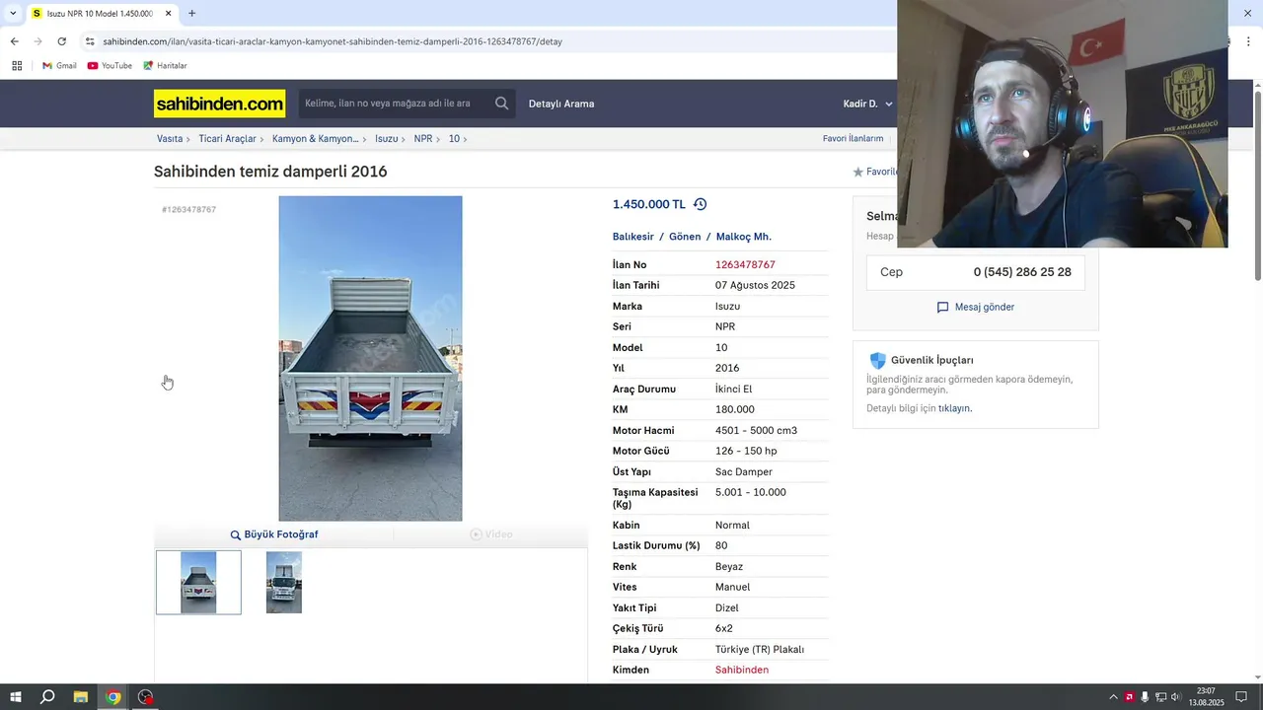Open the AMD tray icon
Screen dimensions: 1263x710
[1129, 697]
